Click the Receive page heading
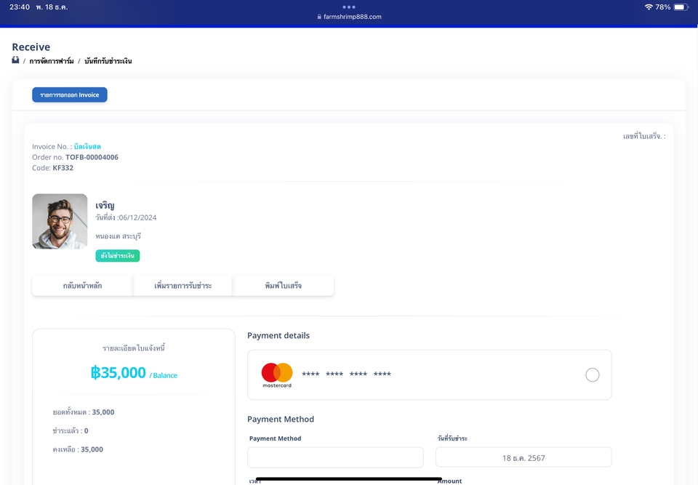The height and width of the screenshot is (485, 698). pyautogui.click(x=31, y=47)
